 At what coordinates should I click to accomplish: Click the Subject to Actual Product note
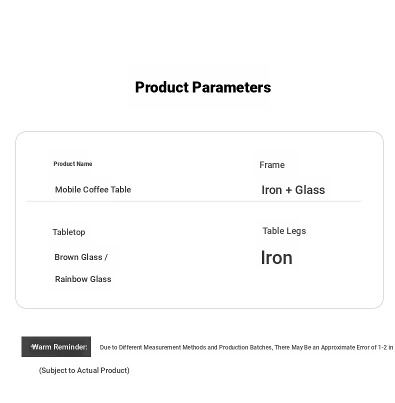pos(84,370)
